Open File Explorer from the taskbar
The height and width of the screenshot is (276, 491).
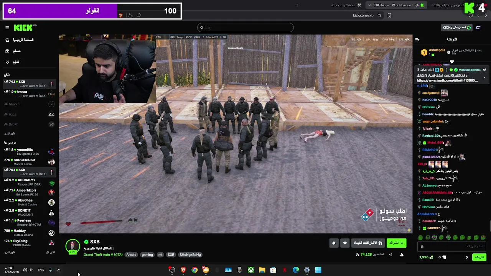(262, 270)
